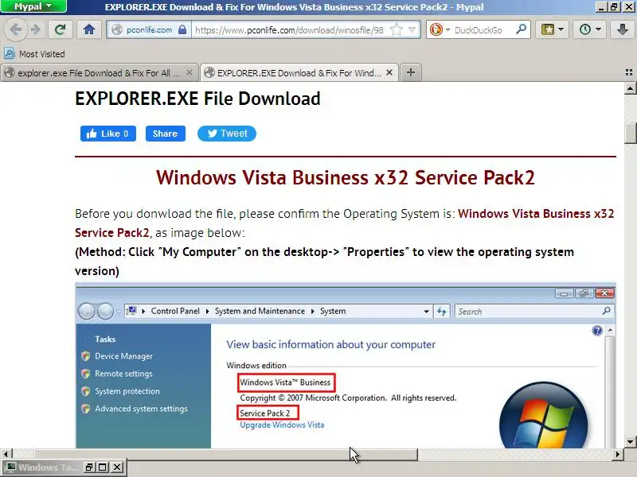Open the URL history dropdown arrow
The height and width of the screenshot is (477, 637).
[412, 29]
